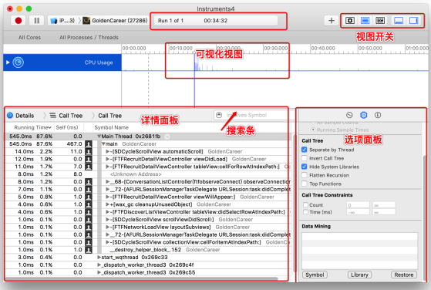This screenshot has height=290, width=431.
Task: Click the user code icon beside cellForRowAtIndexPath
Action: 89,167
